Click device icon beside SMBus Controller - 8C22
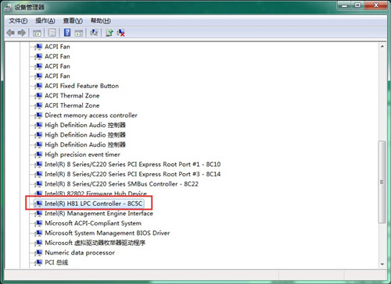Image resolution: width=391 pixels, height=284 pixels. click(x=38, y=184)
